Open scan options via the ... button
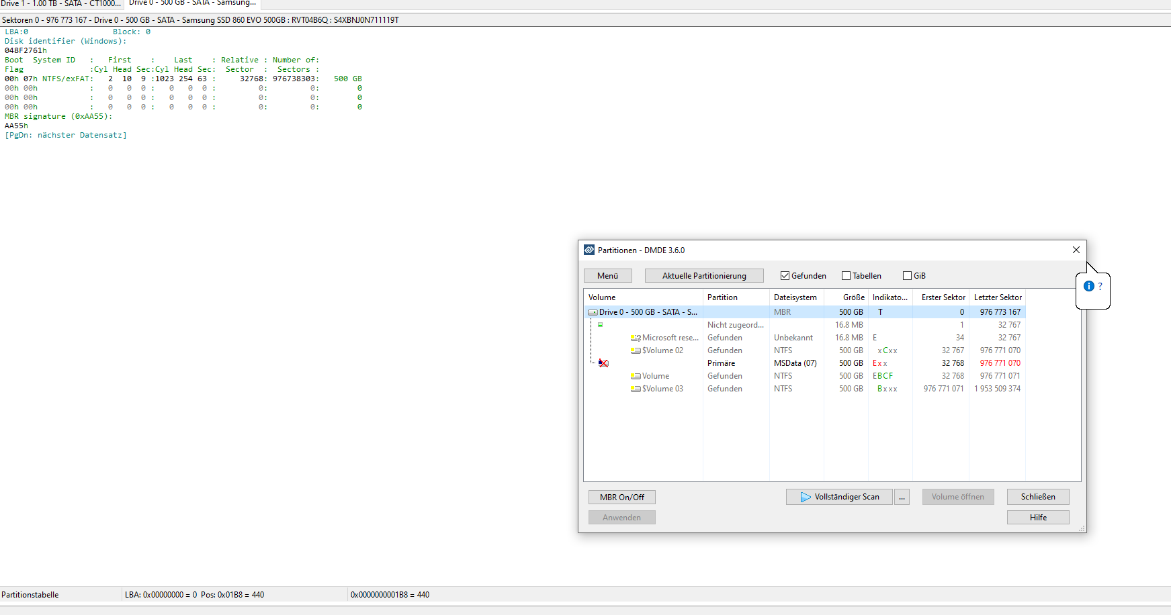This screenshot has height=615, width=1171. [901, 497]
